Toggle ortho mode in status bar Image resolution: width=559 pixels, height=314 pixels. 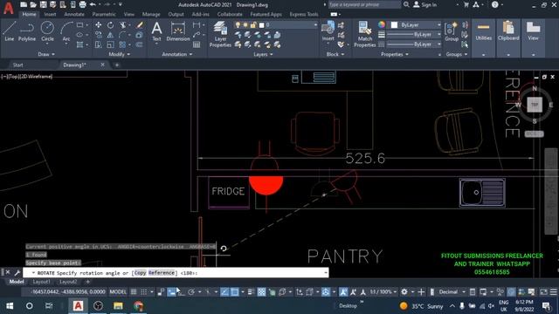pos(182,292)
